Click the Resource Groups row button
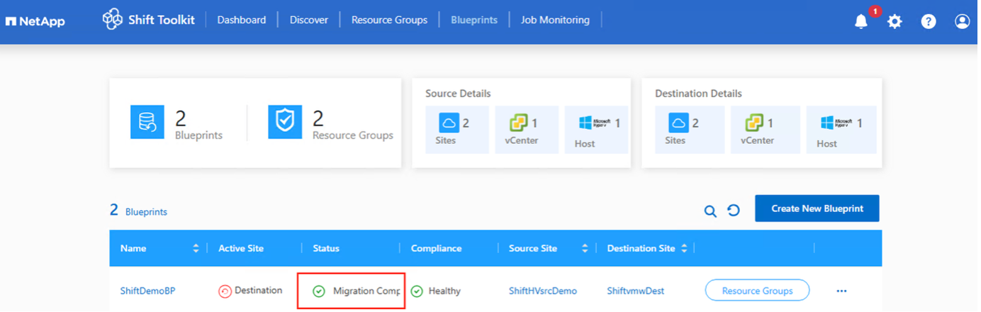The width and height of the screenshot is (981, 312). 758,291
